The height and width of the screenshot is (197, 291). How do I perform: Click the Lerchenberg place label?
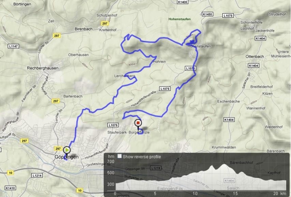pos(125,76)
